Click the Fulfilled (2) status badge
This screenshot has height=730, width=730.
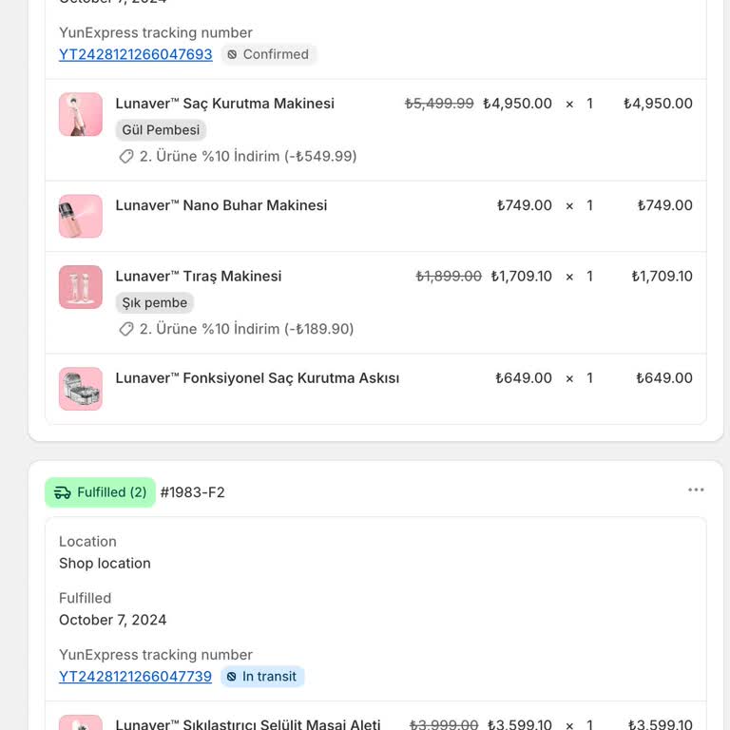point(100,492)
